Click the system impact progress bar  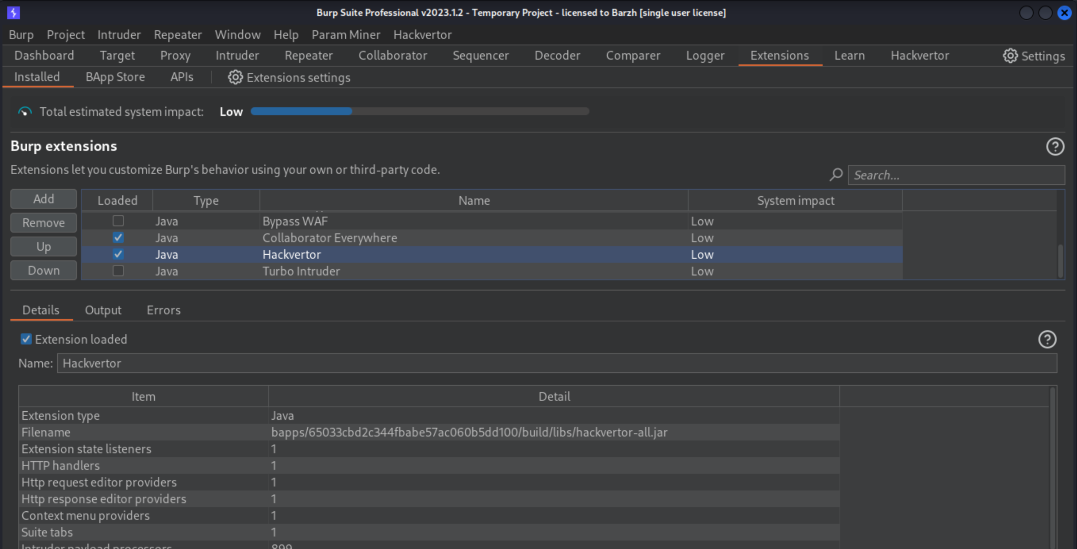point(420,111)
